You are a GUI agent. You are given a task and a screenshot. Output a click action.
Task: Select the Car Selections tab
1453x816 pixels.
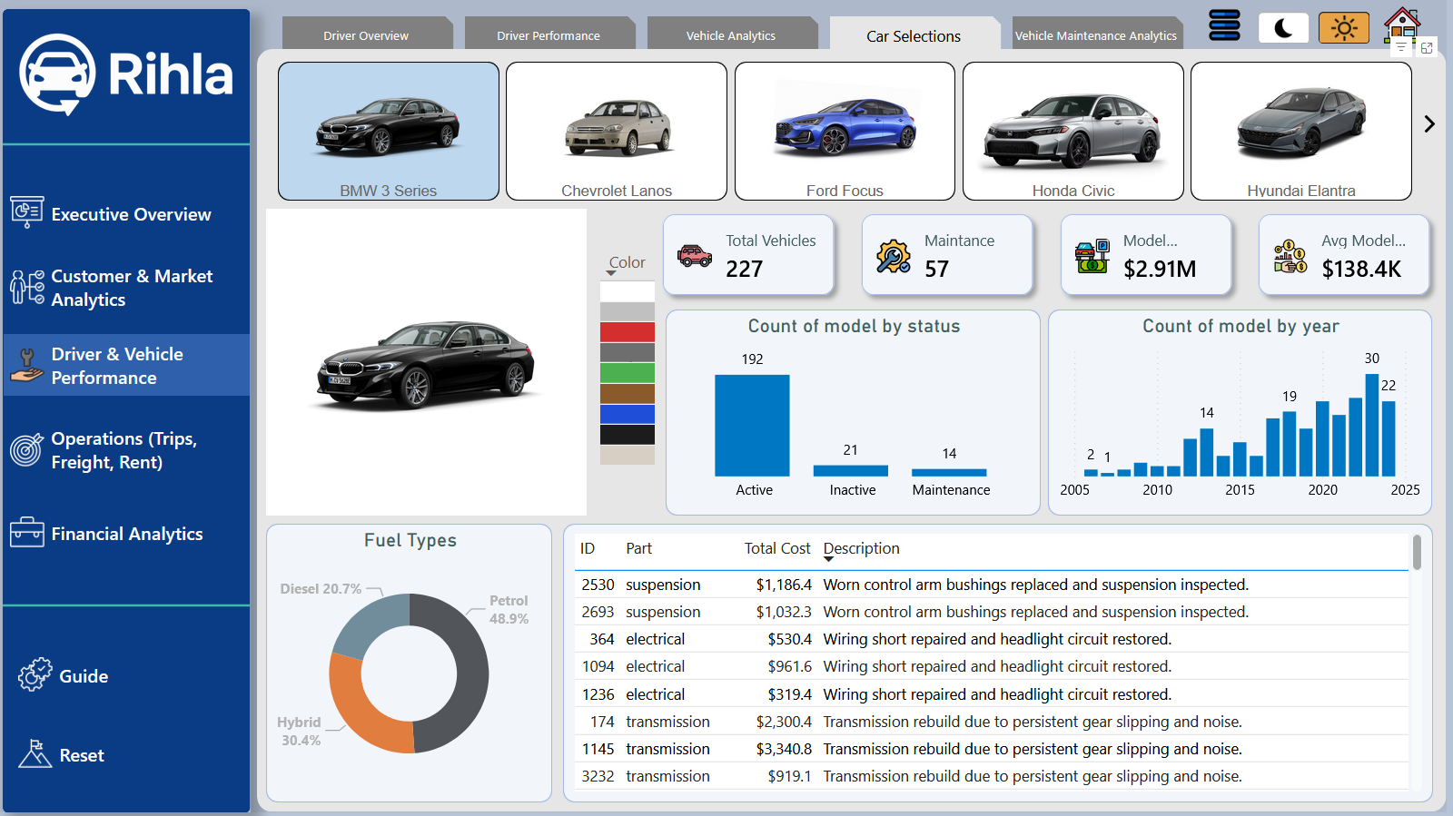(914, 35)
